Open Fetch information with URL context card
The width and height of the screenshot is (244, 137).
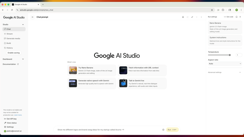pyautogui.click(x=142, y=70)
